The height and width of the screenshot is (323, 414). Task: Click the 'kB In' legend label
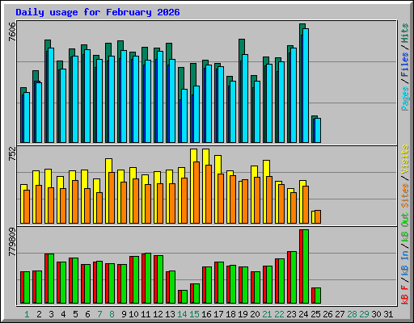pos(405,262)
